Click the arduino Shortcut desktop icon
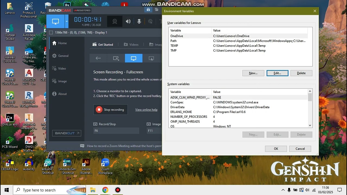The height and width of the screenshot is (195, 347). 48,167
